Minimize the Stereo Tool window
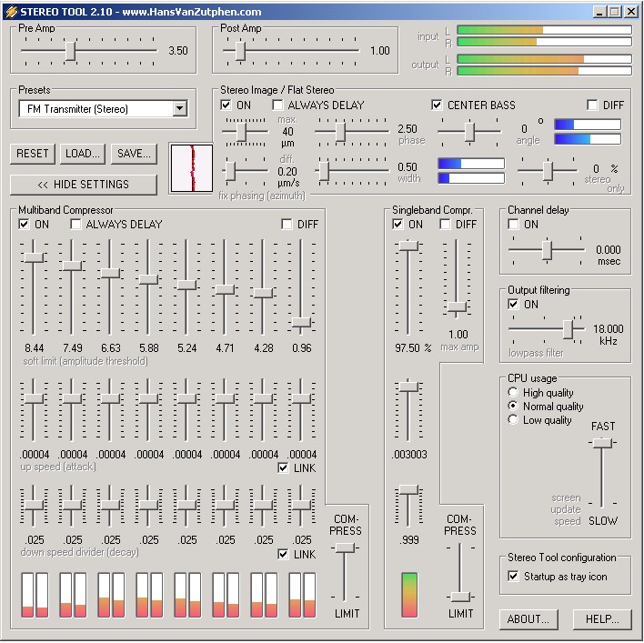 [x=599, y=12]
